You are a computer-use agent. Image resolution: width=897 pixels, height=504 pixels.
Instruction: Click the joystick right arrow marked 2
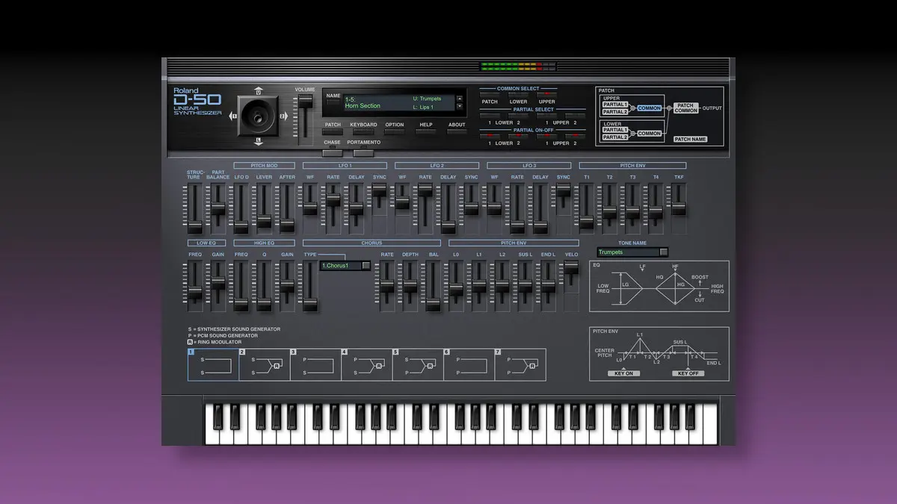click(283, 116)
